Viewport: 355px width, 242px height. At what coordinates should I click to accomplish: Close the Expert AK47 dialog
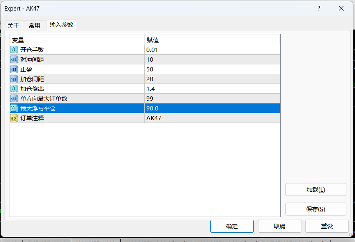[x=341, y=8]
